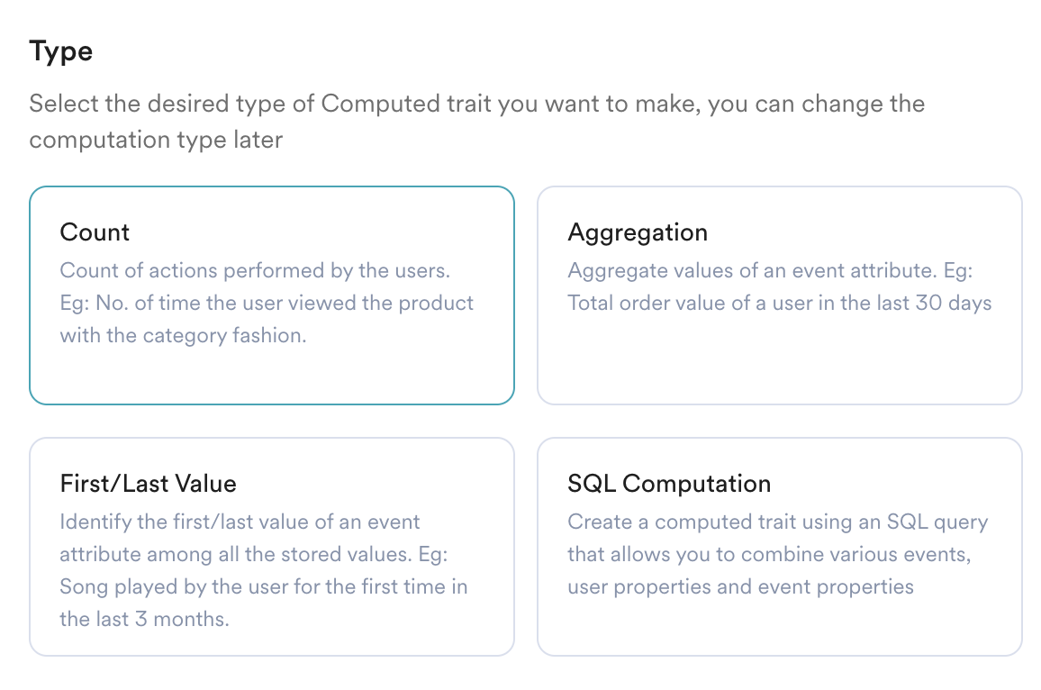
Task: Click the Aggregate values of an event attribute text
Action: pyautogui.click(x=780, y=286)
